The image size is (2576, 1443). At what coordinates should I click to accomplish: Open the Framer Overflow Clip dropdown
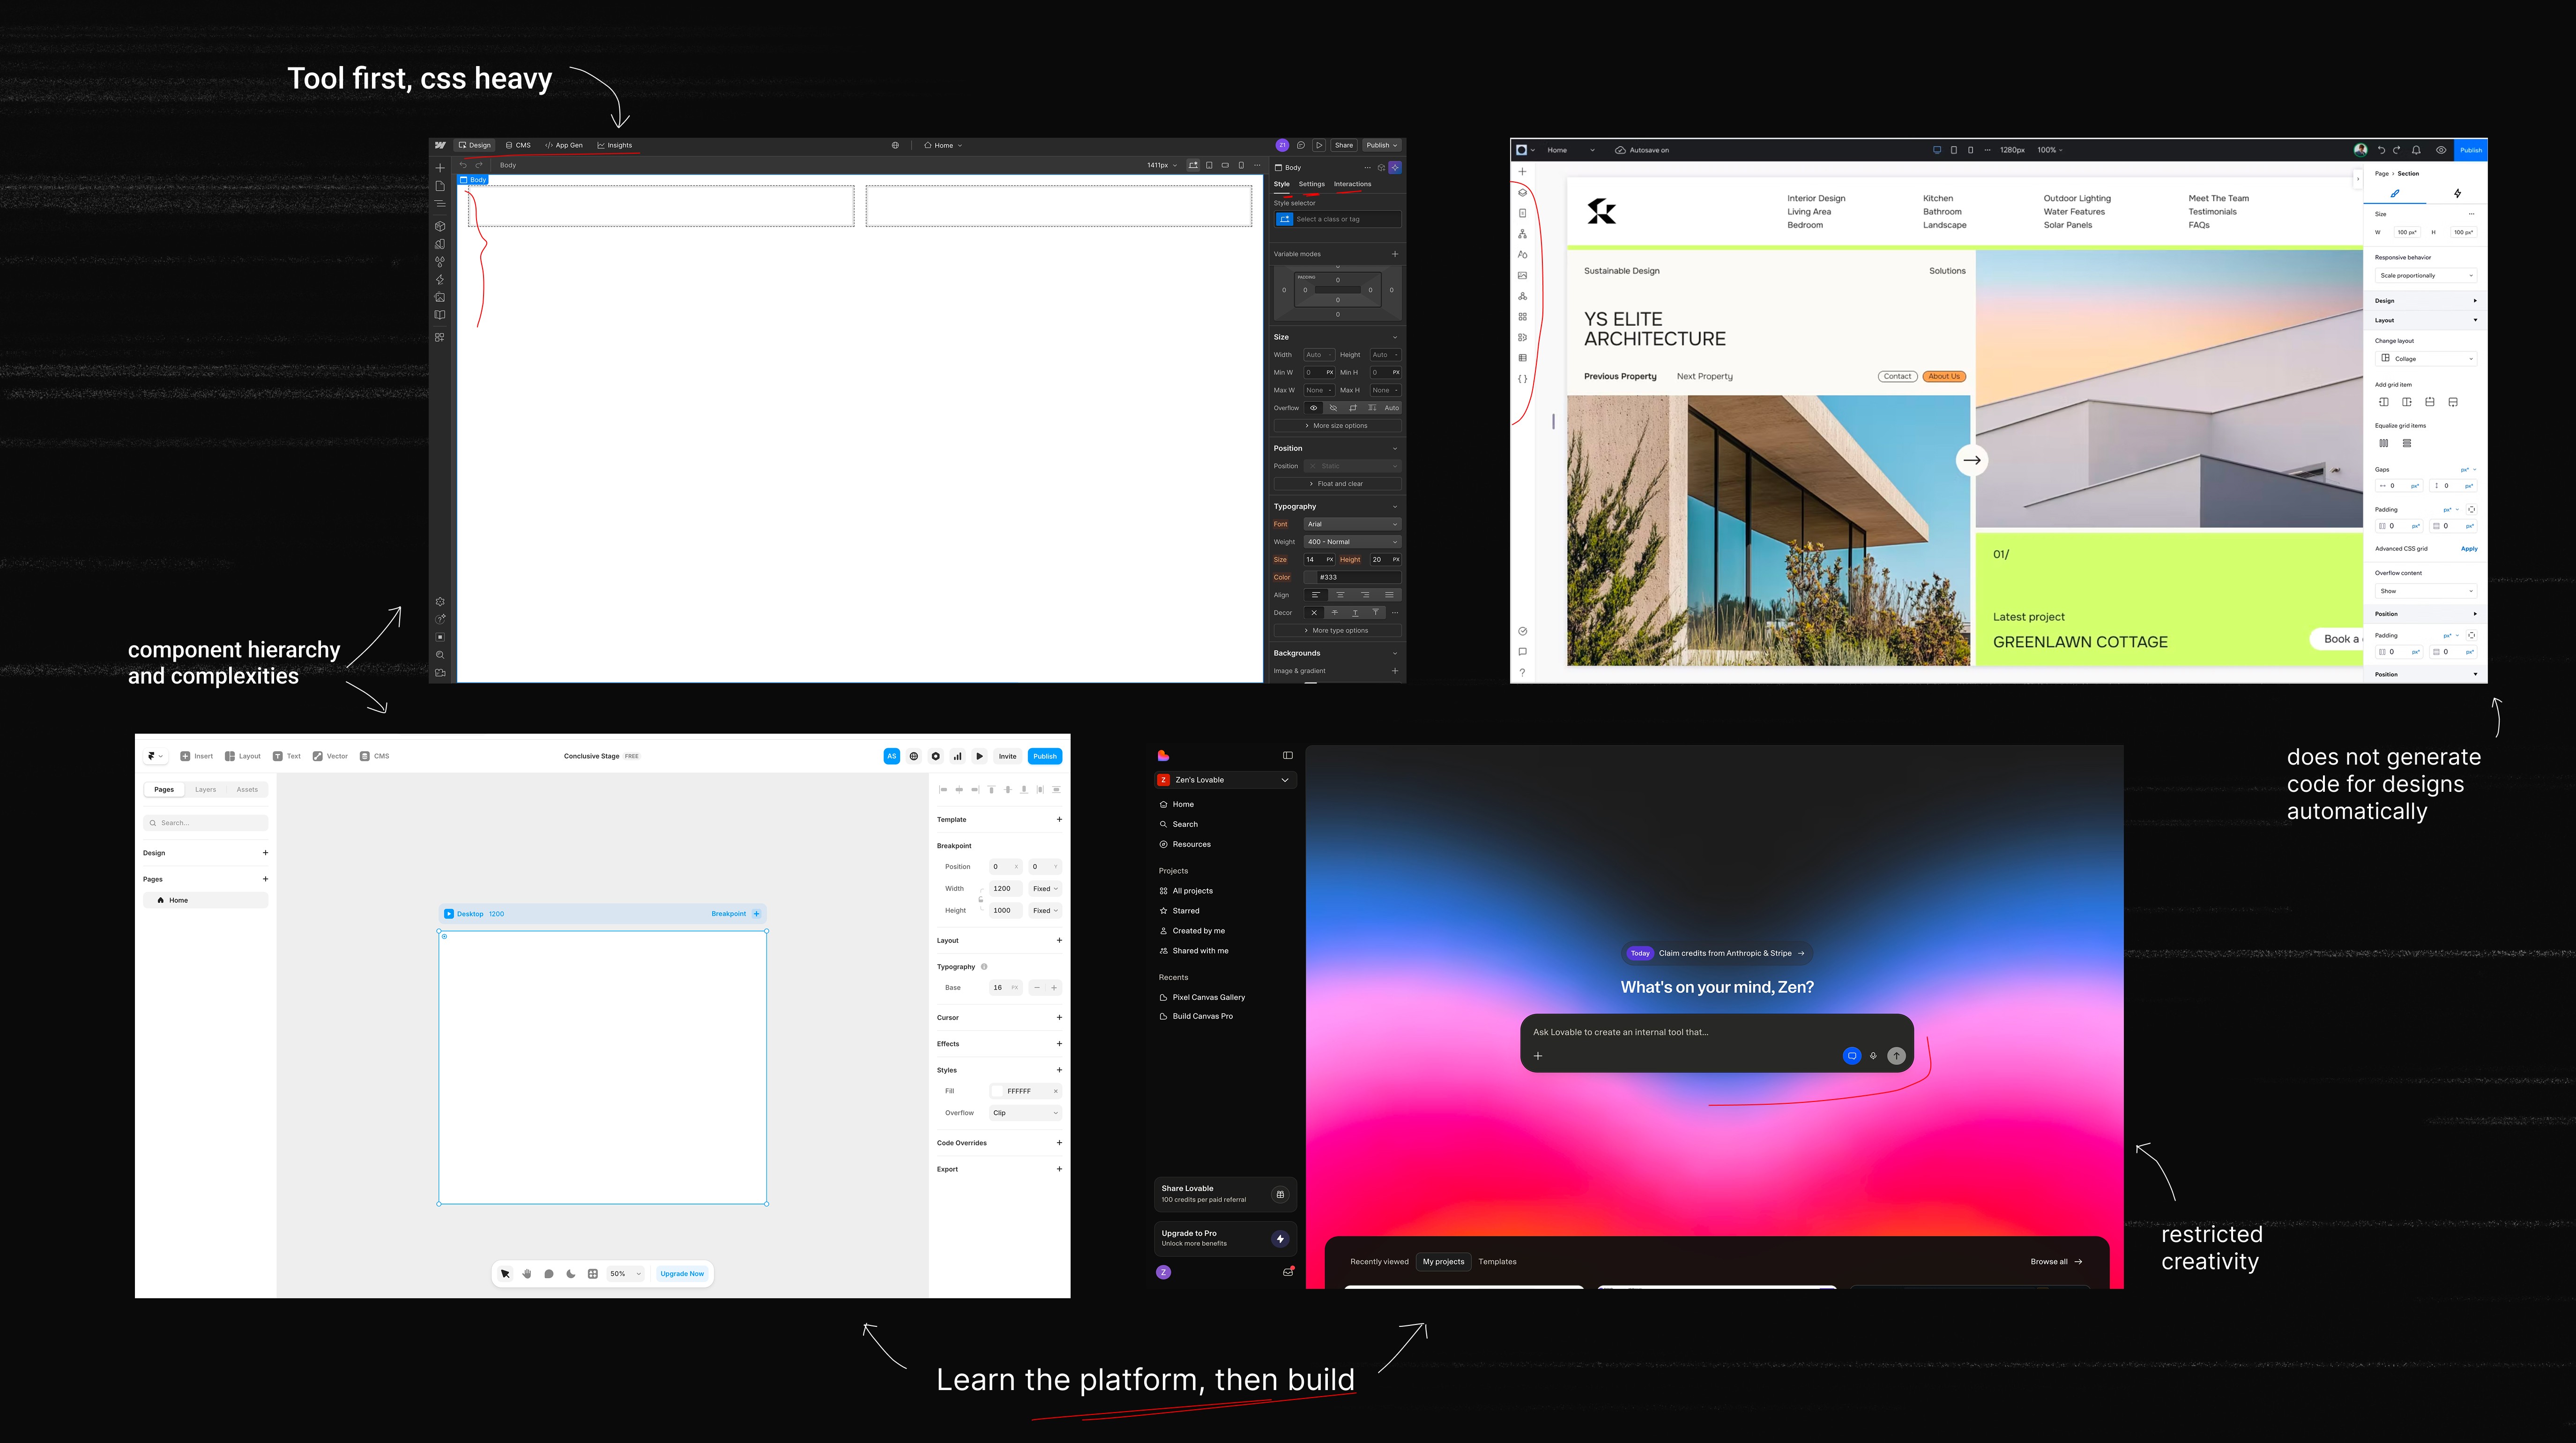[1025, 1113]
